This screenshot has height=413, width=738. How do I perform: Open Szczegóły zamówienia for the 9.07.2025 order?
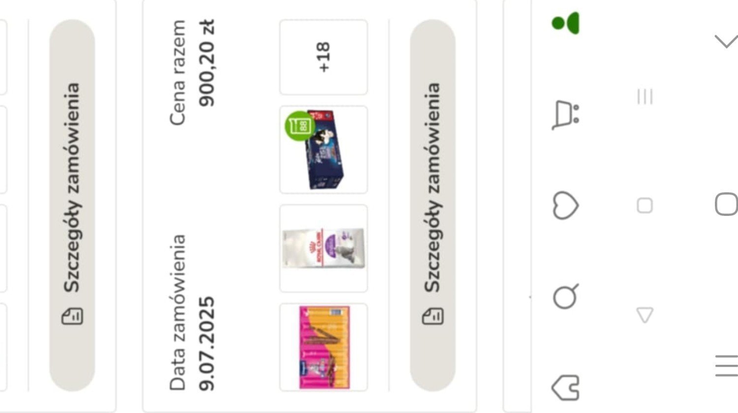432,205
